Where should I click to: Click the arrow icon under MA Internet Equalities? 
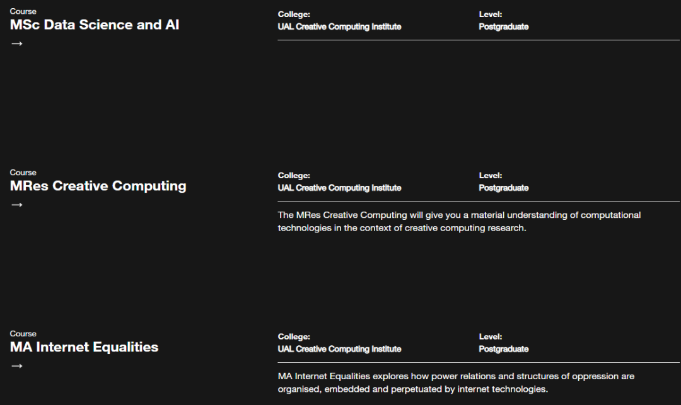click(x=17, y=367)
